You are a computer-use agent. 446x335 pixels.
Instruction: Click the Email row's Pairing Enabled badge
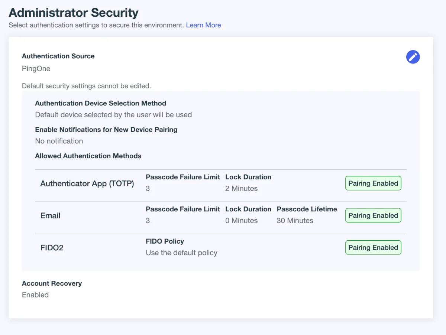(x=373, y=215)
